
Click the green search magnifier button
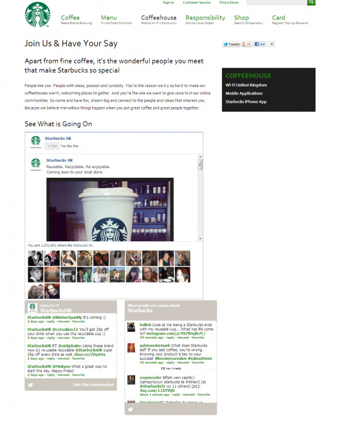click(311, 2)
